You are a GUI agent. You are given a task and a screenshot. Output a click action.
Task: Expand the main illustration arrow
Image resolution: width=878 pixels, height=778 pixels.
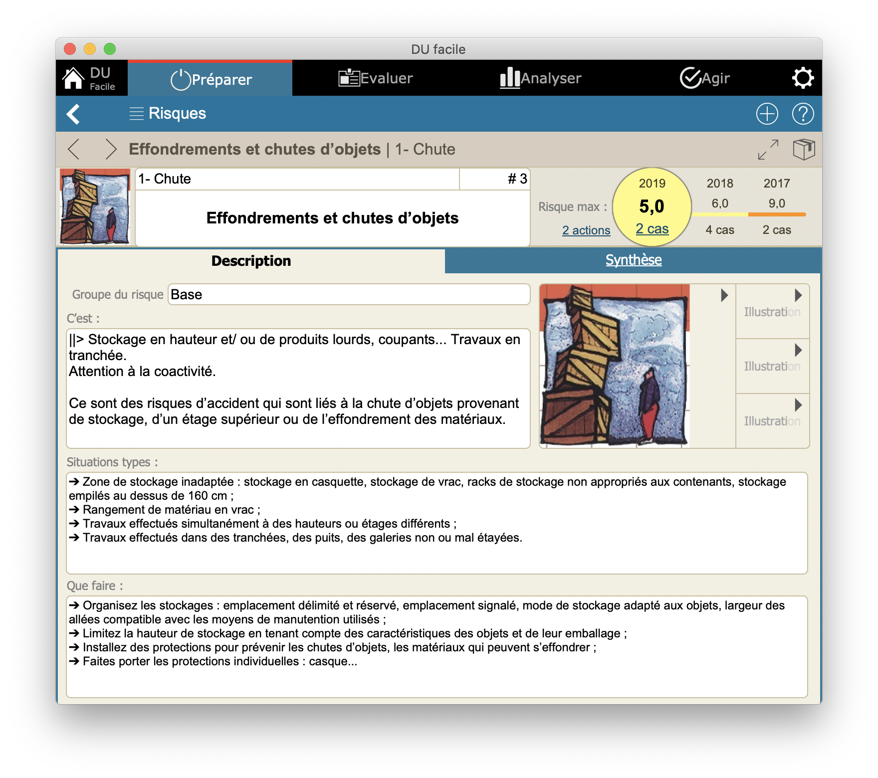pos(724,295)
